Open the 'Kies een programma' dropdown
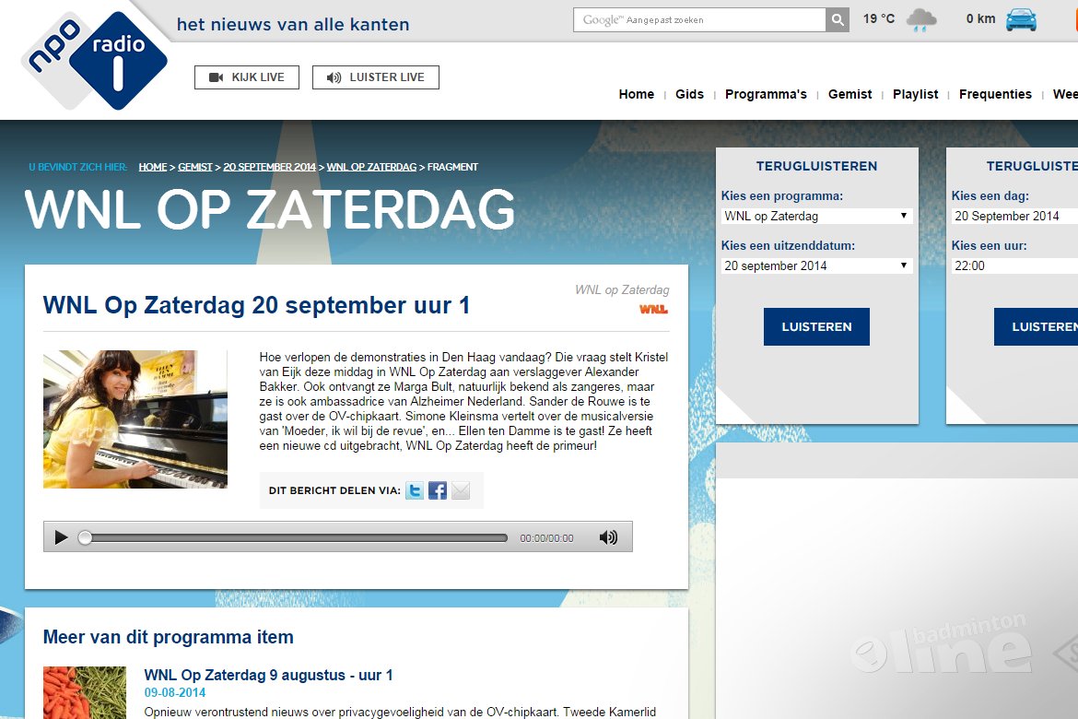Screen dimensions: 1078x719 point(816,216)
